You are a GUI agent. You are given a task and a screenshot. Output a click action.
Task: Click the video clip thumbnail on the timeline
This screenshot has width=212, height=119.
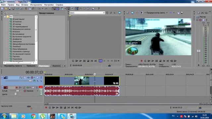click(82, 81)
